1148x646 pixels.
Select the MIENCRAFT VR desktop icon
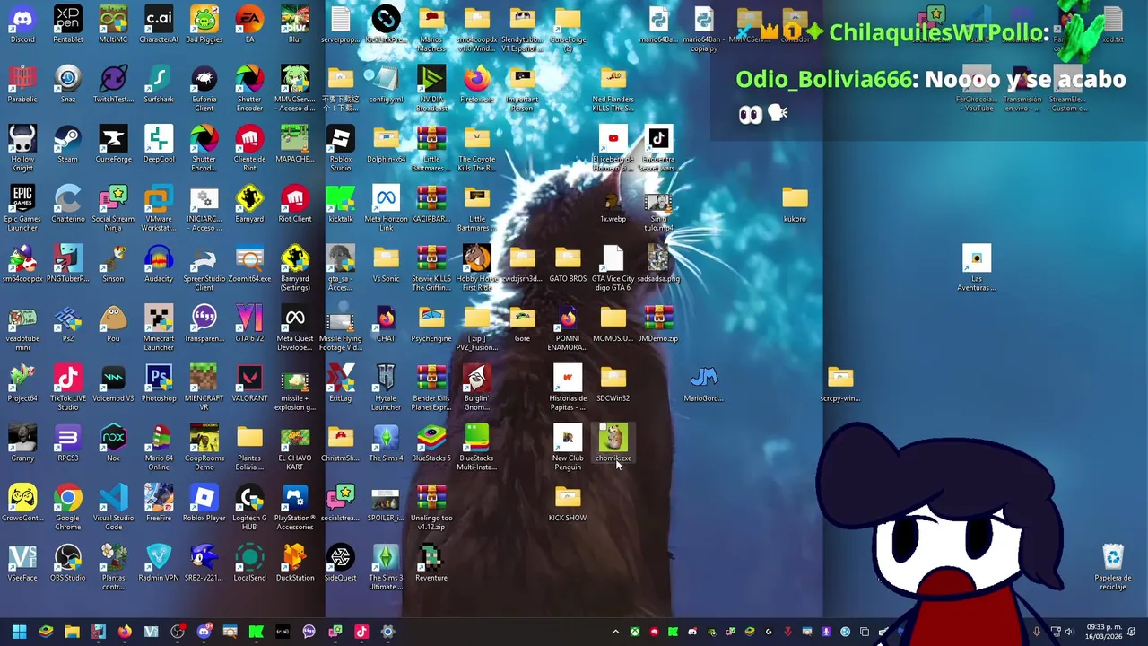point(204,388)
